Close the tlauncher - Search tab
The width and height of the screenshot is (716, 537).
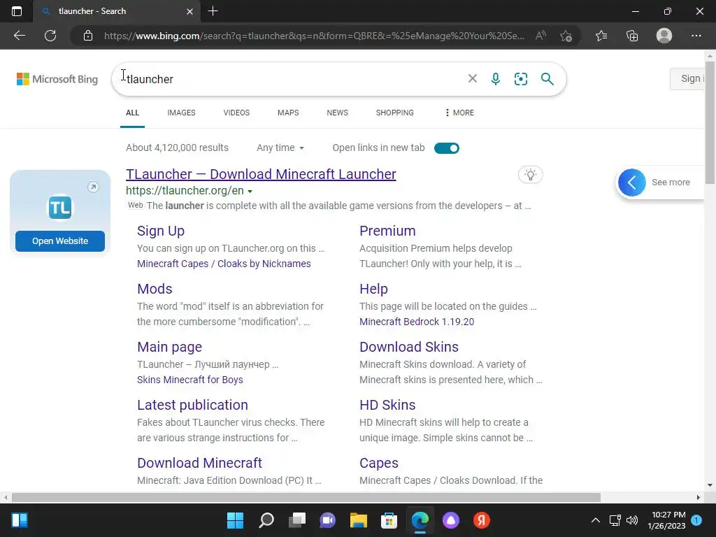(x=190, y=11)
